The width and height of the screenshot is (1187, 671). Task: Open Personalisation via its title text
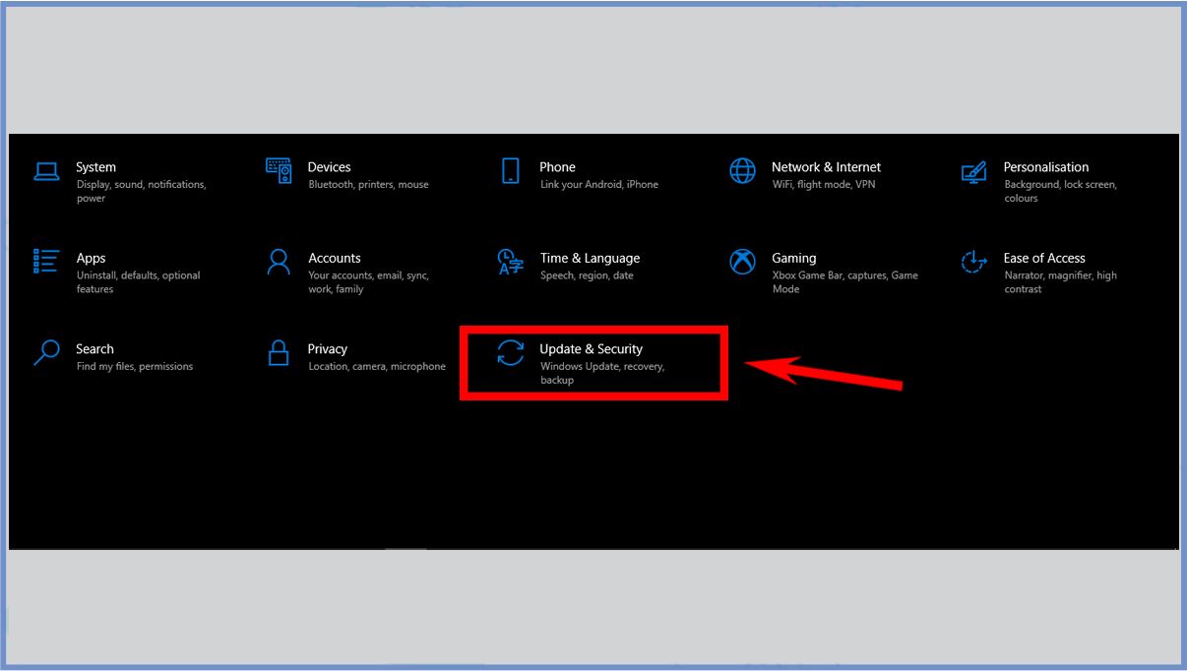1045,167
